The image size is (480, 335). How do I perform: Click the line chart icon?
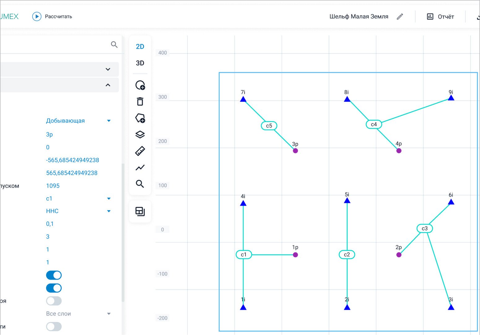click(x=140, y=168)
